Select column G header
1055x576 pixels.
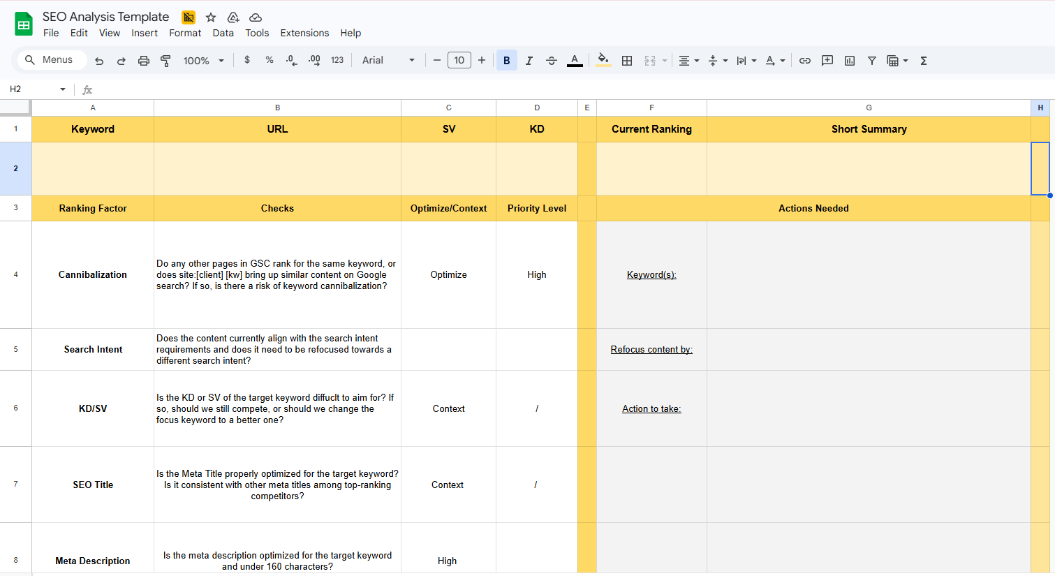pyautogui.click(x=869, y=108)
